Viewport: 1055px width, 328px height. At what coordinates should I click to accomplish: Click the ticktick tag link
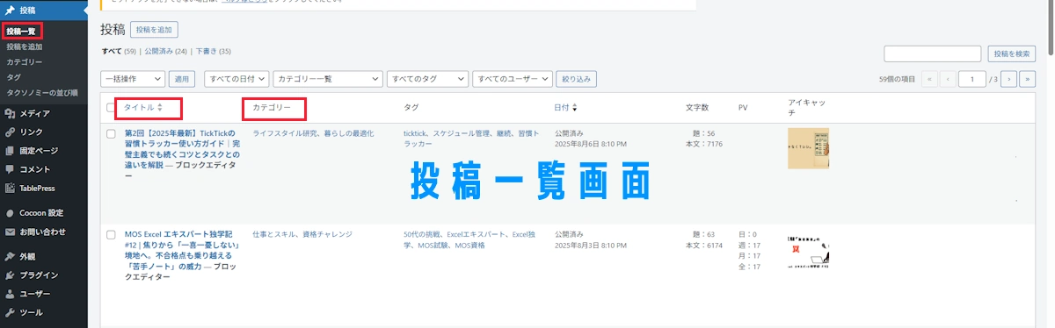click(x=415, y=133)
